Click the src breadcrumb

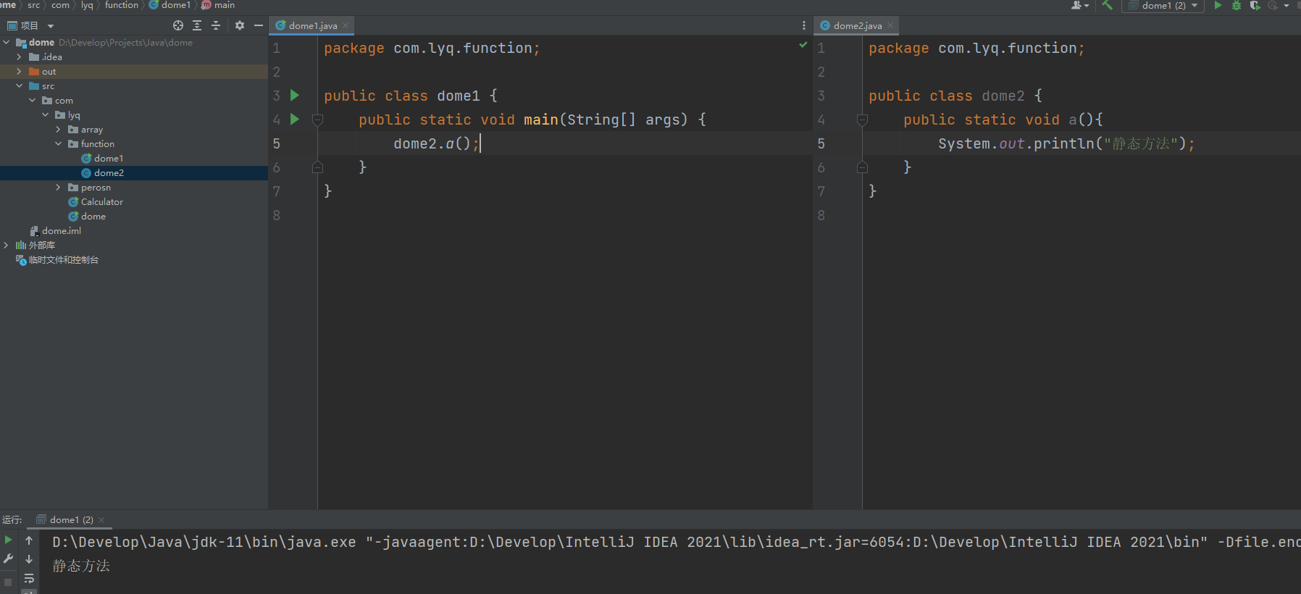tap(34, 5)
